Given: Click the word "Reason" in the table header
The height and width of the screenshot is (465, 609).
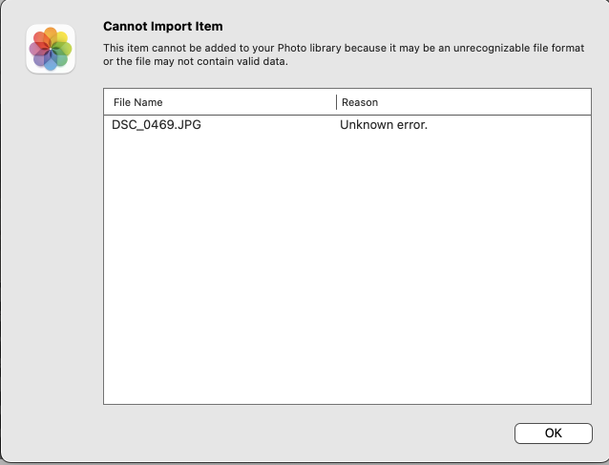Looking at the screenshot, I should point(360,102).
